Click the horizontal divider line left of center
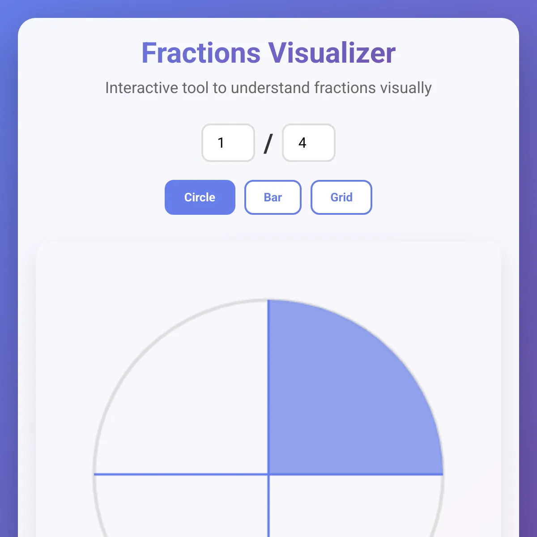This screenshot has width=537, height=537. (179, 474)
